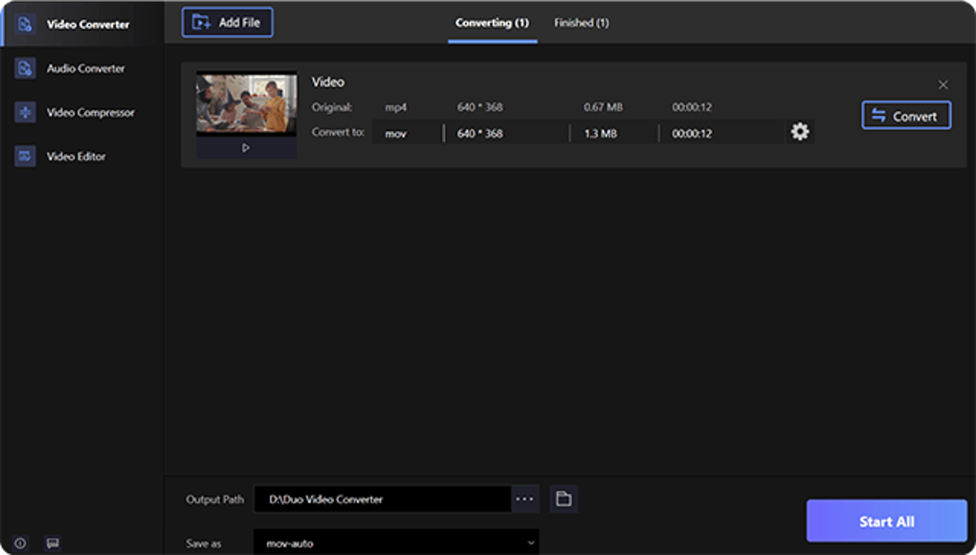Viewport: 976px width, 555px height.
Task: Remove the Video item with X icon
Action: tap(943, 84)
